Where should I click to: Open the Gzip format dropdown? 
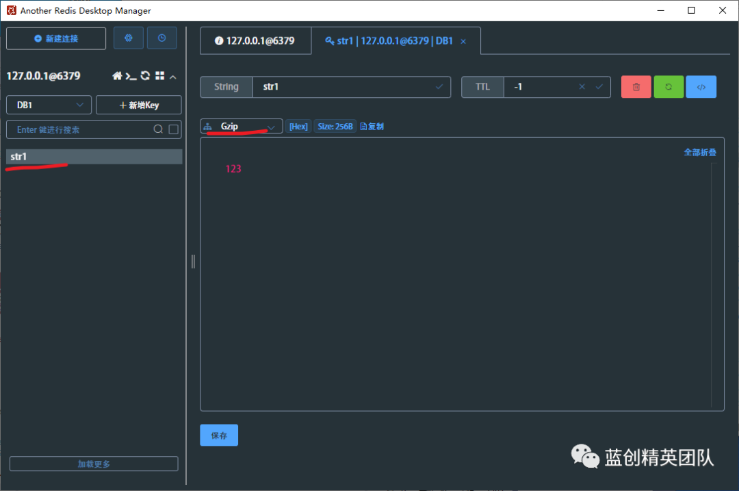coord(242,127)
